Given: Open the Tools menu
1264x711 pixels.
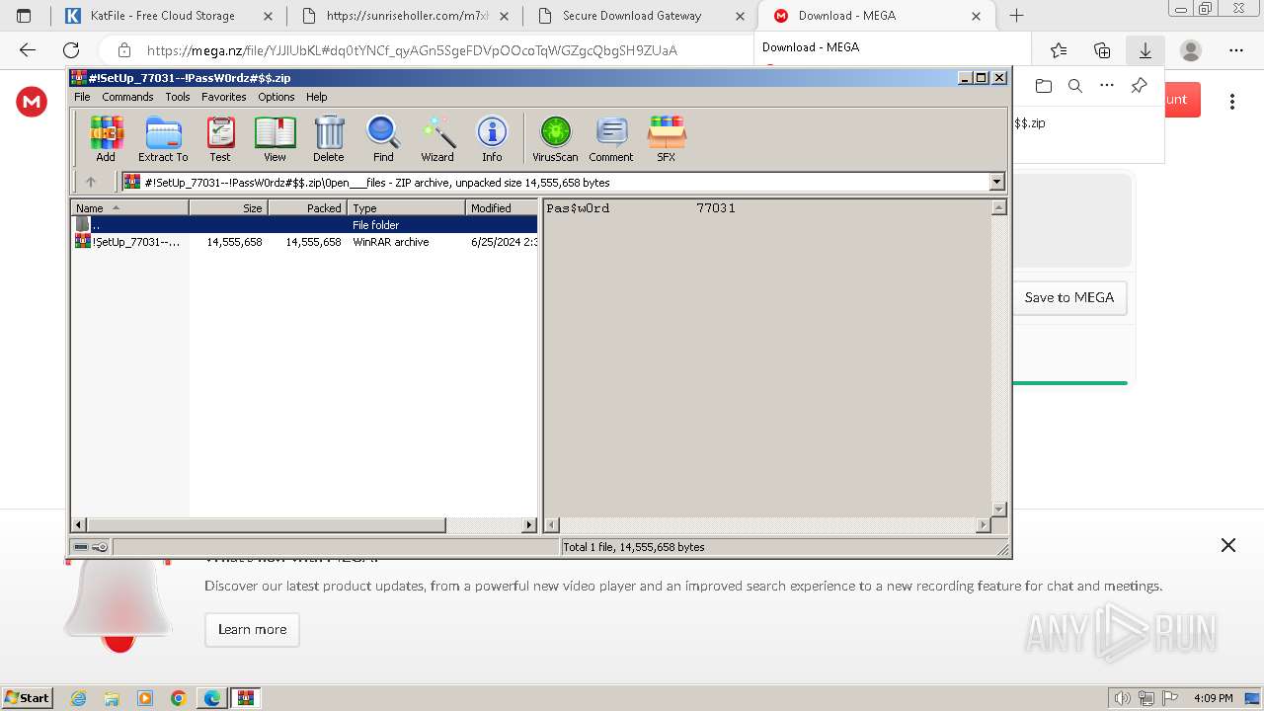Looking at the screenshot, I should pos(178,97).
